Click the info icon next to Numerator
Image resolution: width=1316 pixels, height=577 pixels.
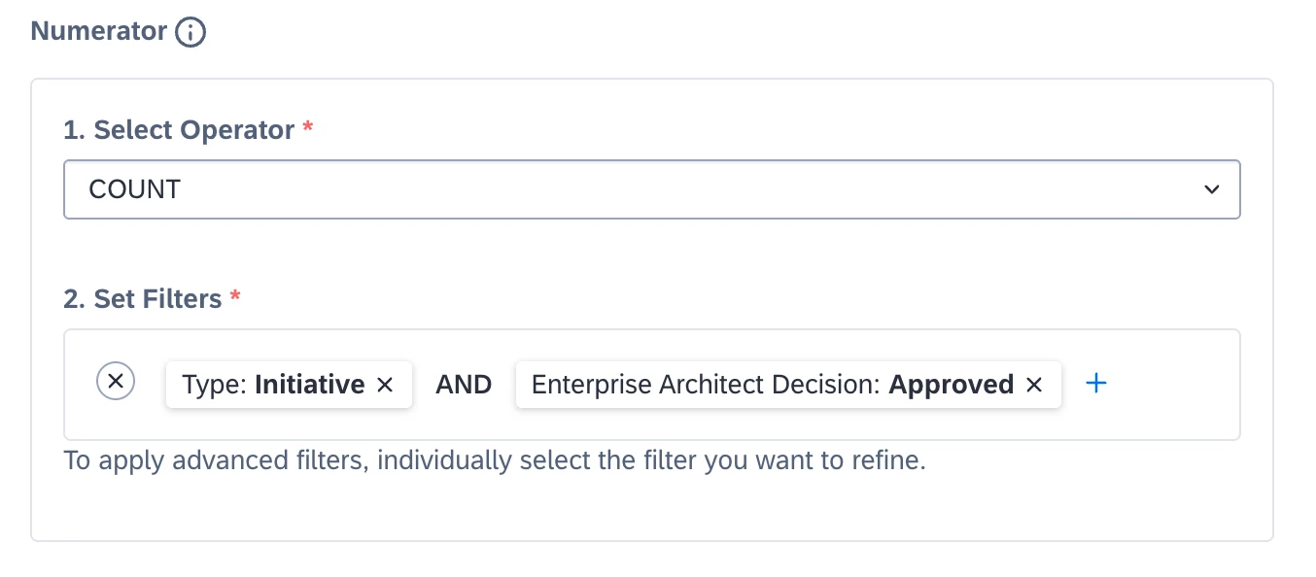pyautogui.click(x=190, y=32)
